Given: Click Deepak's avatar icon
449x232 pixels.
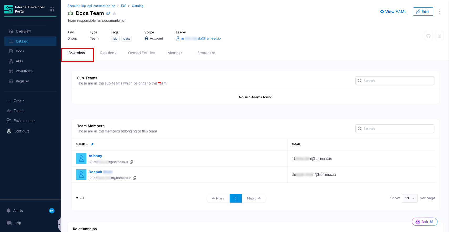Looking at the screenshot, I should [81, 175].
